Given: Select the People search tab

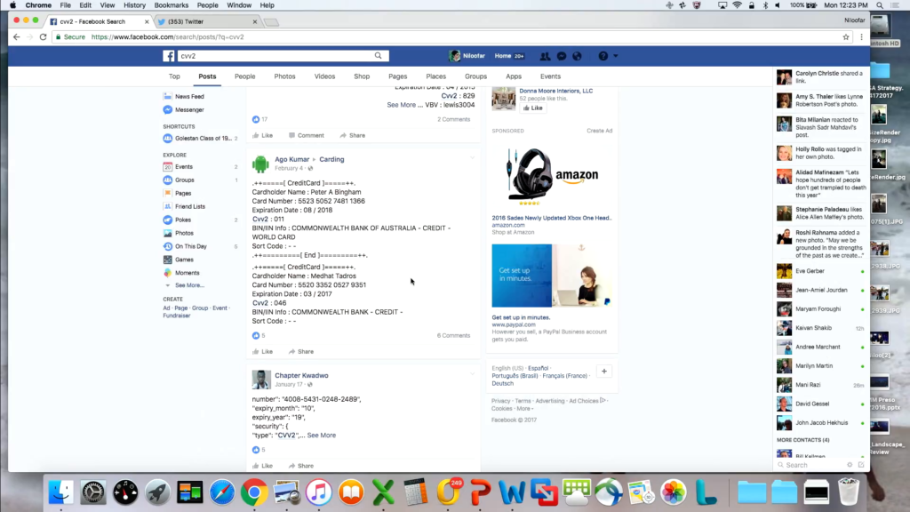Looking at the screenshot, I should (x=245, y=76).
